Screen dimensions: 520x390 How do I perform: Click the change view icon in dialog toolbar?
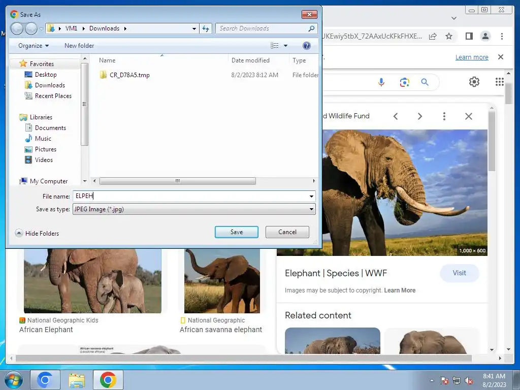(275, 45)
